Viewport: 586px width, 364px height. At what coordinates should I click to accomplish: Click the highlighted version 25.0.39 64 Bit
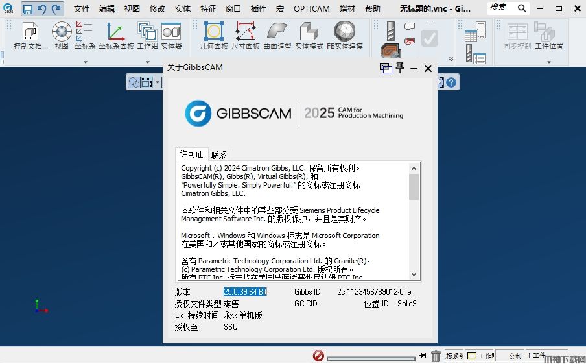pyautogui.click(x=245, y=292)
